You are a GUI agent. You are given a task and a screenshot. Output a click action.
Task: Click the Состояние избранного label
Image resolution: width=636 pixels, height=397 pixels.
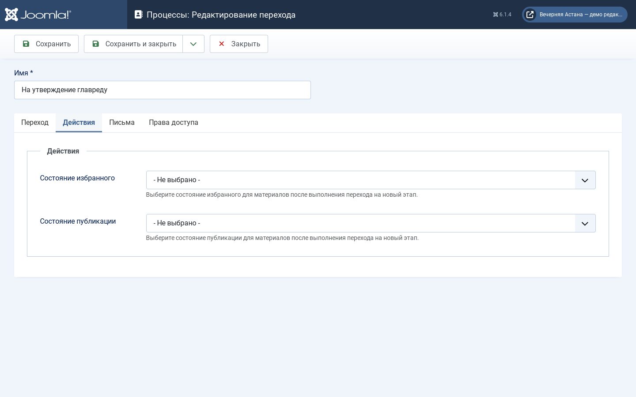[77, 178]
